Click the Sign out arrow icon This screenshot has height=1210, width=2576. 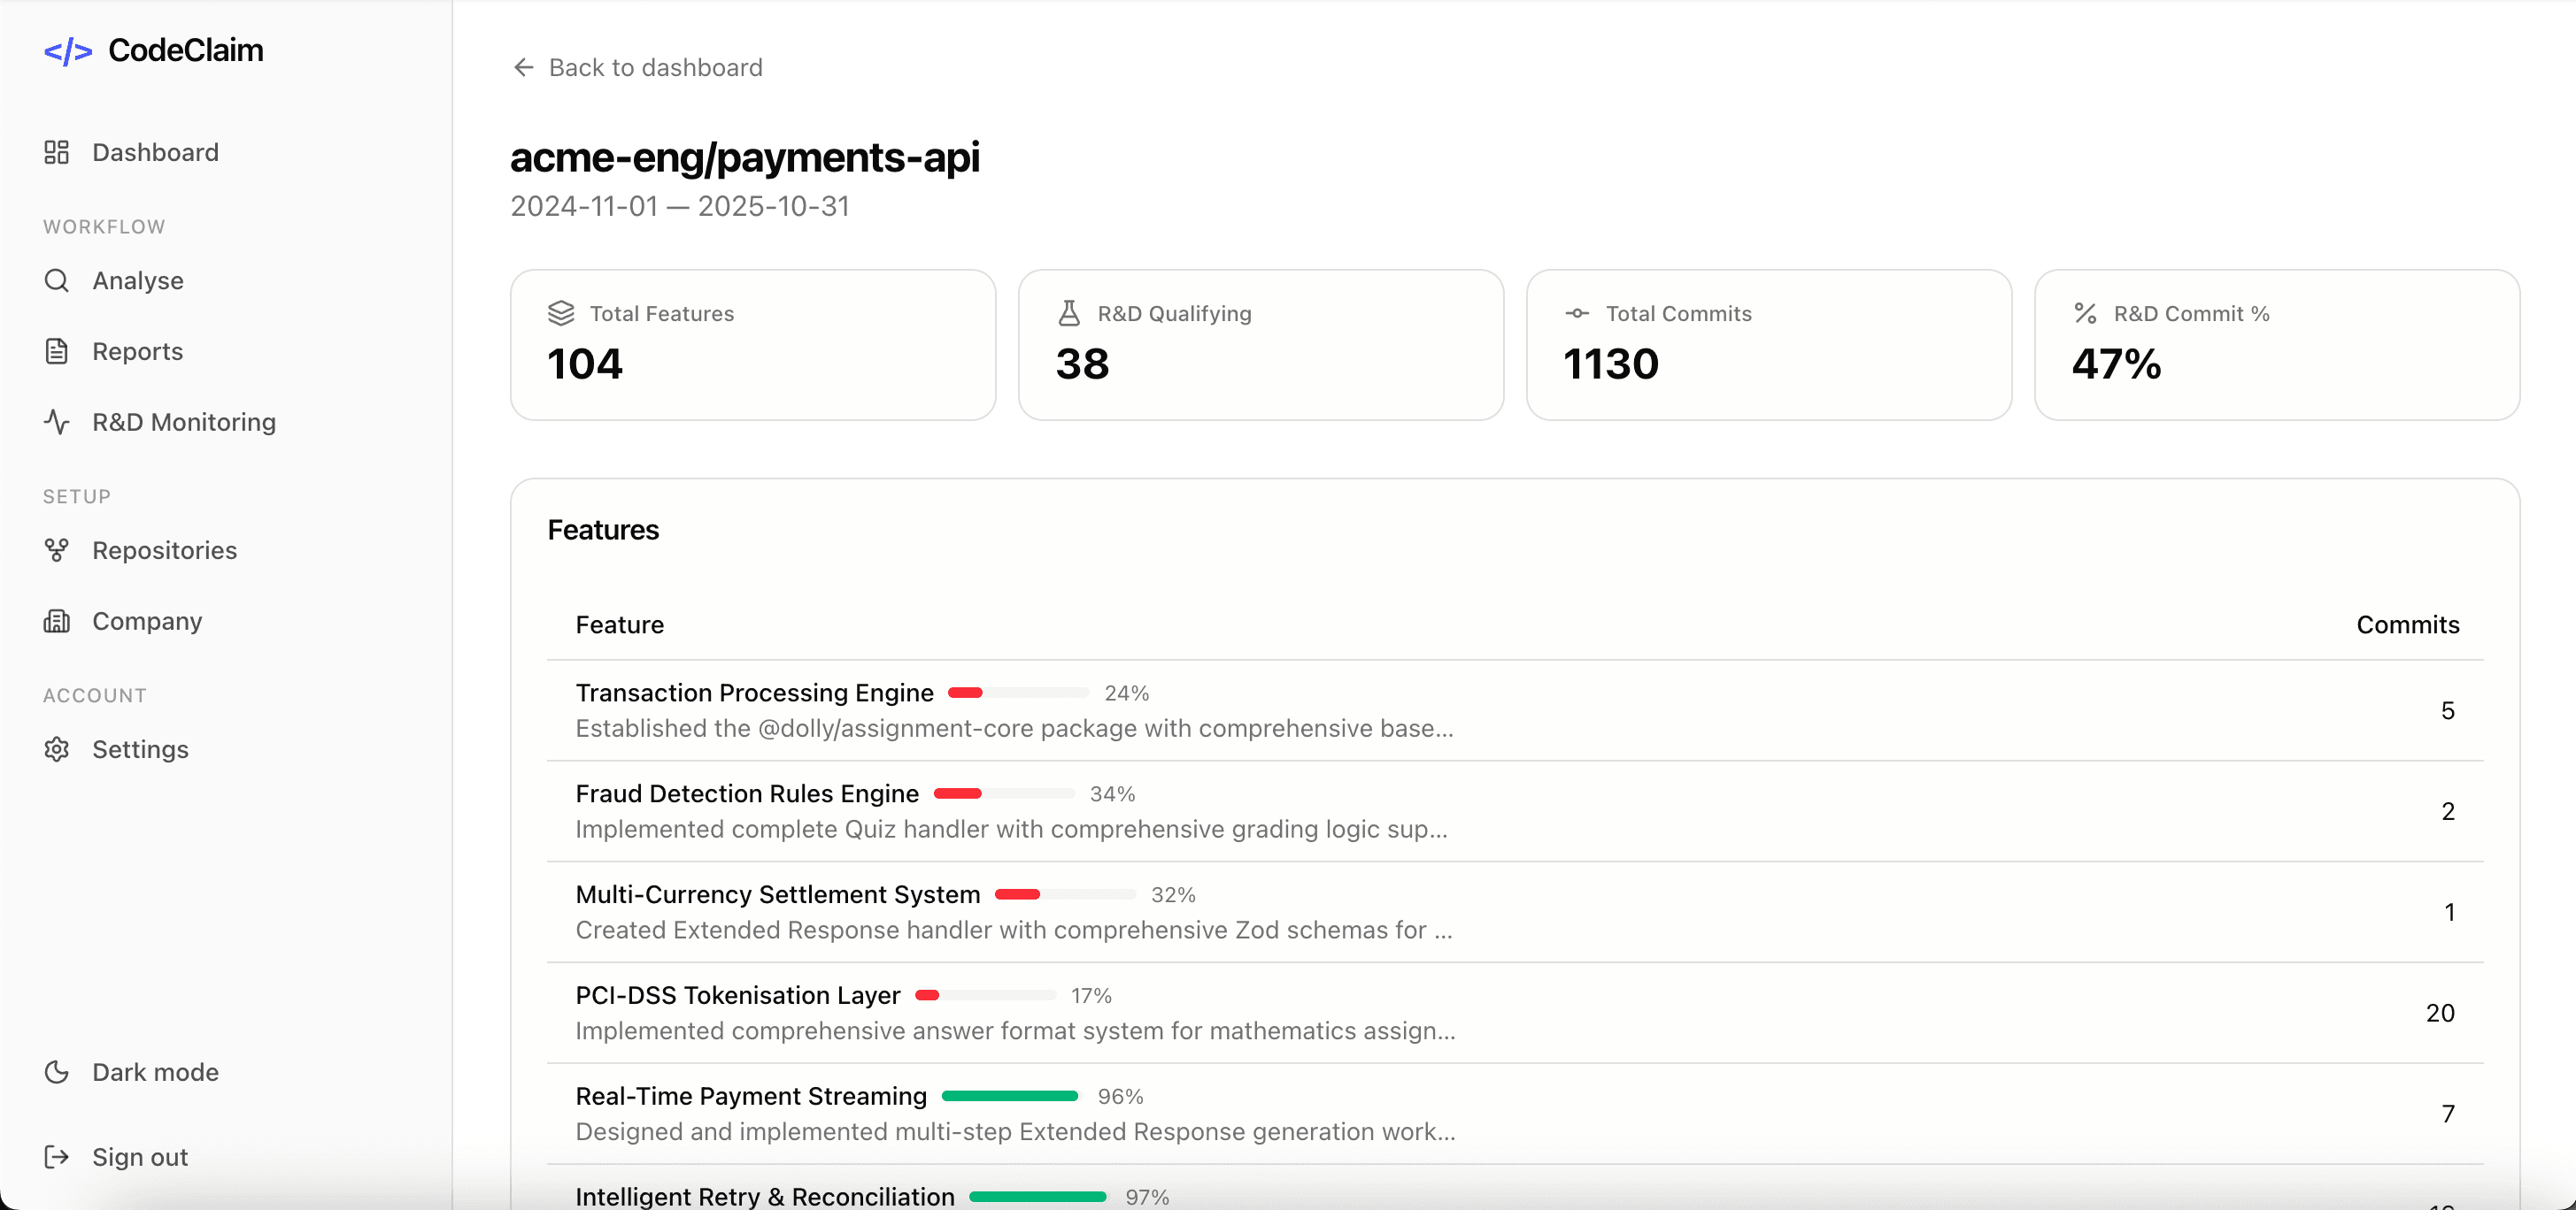click(57, 1156)
